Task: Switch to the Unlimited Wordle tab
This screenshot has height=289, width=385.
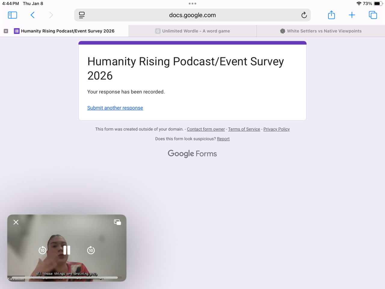Action: coord(192,31)
